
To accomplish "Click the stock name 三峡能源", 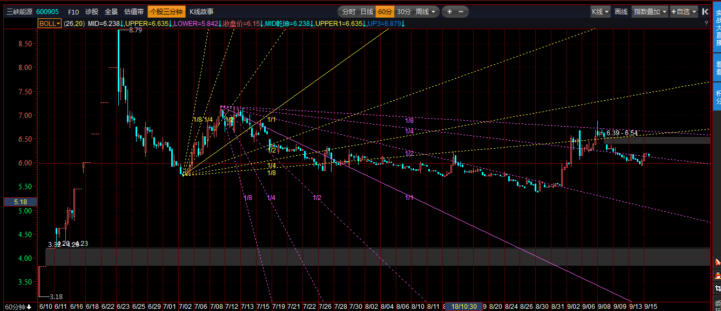I will pos(19,12).
